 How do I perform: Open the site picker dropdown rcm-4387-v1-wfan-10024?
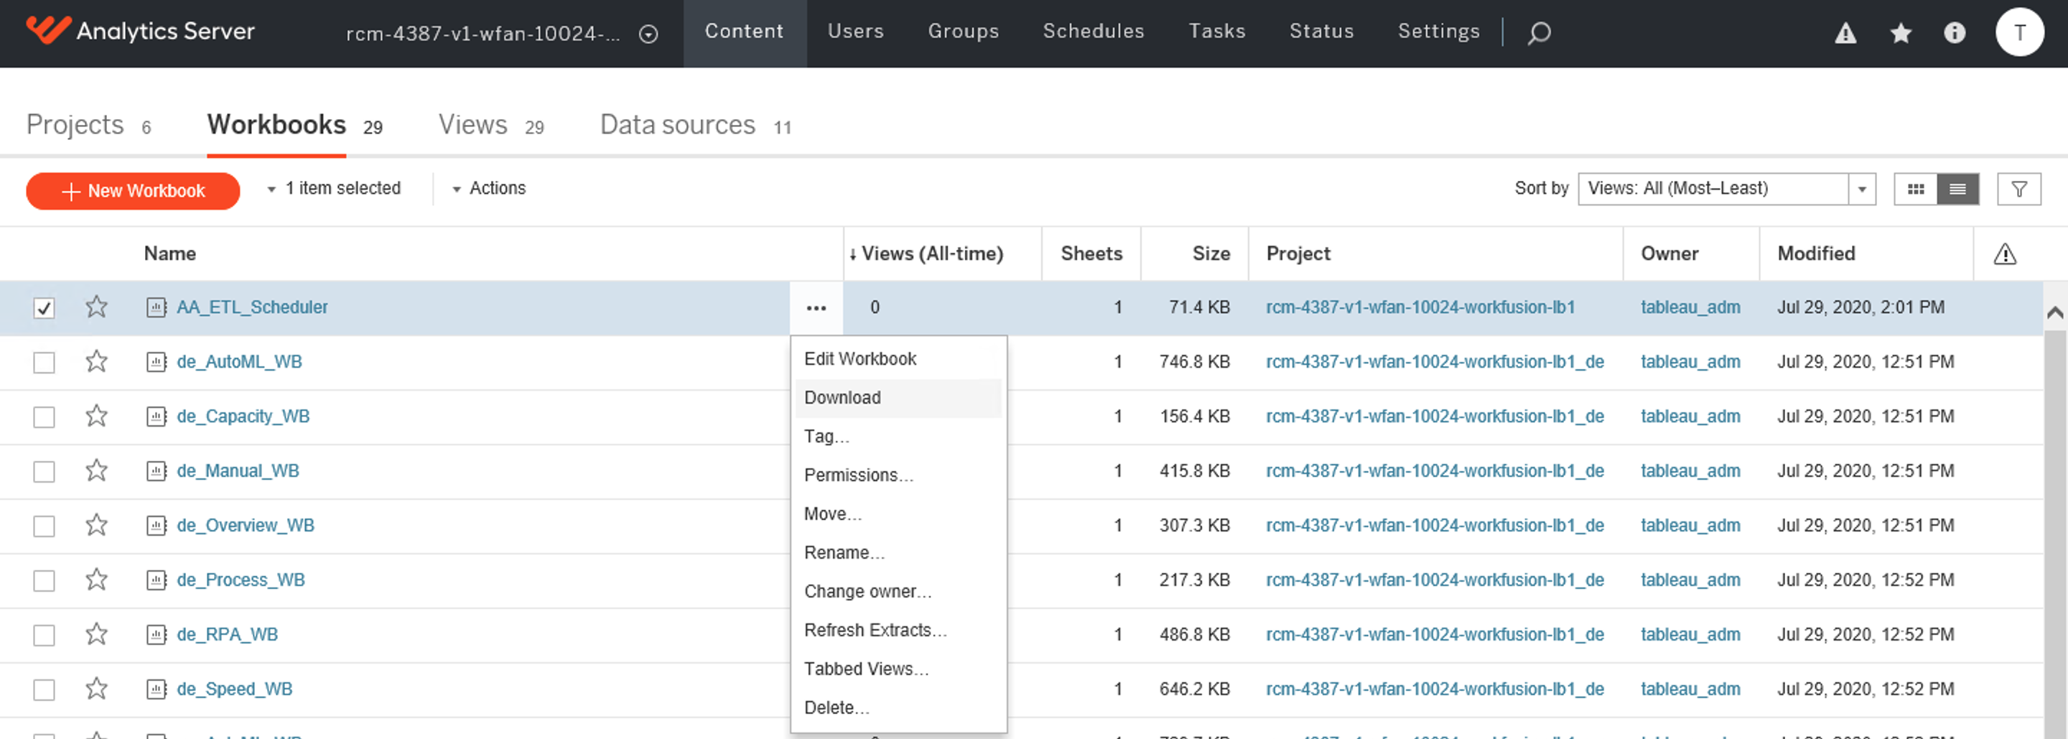coord(502,34)
